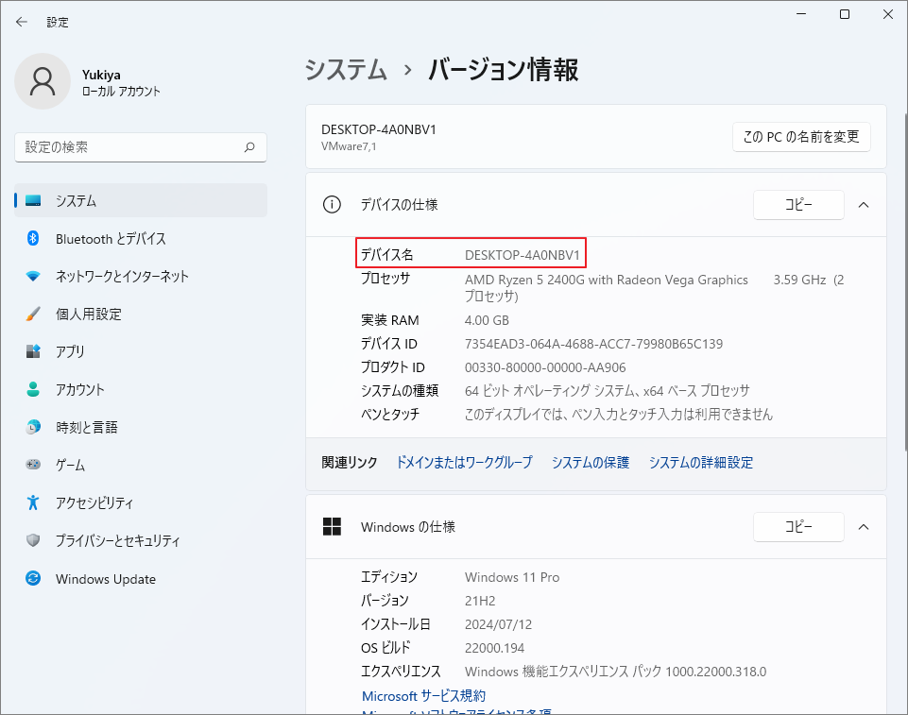
Task: Open アカウント settings page
Action: pyautogui.click(x=141, y=389)
